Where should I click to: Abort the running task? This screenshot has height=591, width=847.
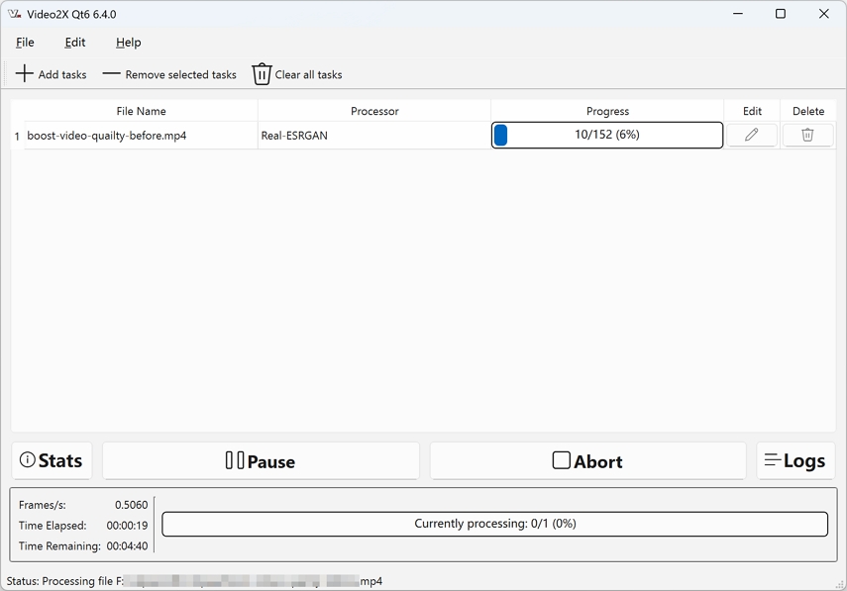[x=587, y=460]
